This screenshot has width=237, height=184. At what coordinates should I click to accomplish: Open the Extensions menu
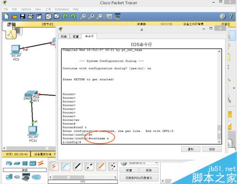point(62,9)
